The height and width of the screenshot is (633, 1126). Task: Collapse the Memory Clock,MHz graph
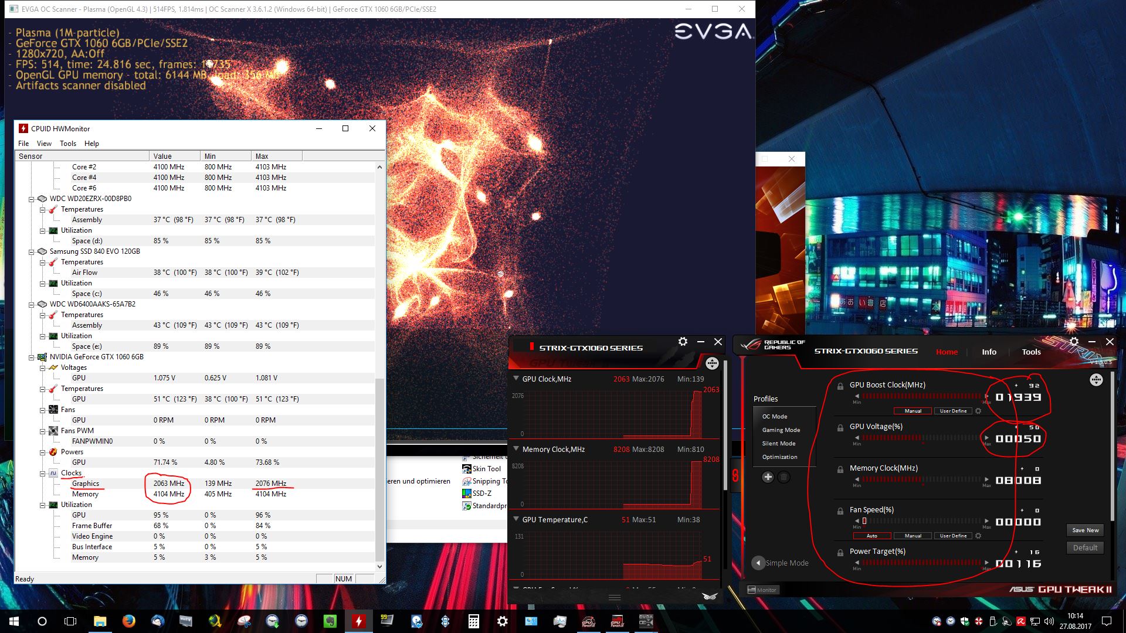click(516, 449)
